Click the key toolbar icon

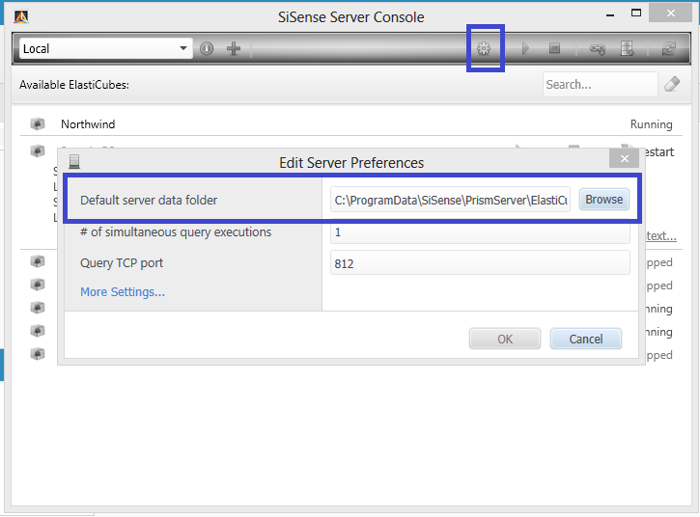click(x=598, y=48)
